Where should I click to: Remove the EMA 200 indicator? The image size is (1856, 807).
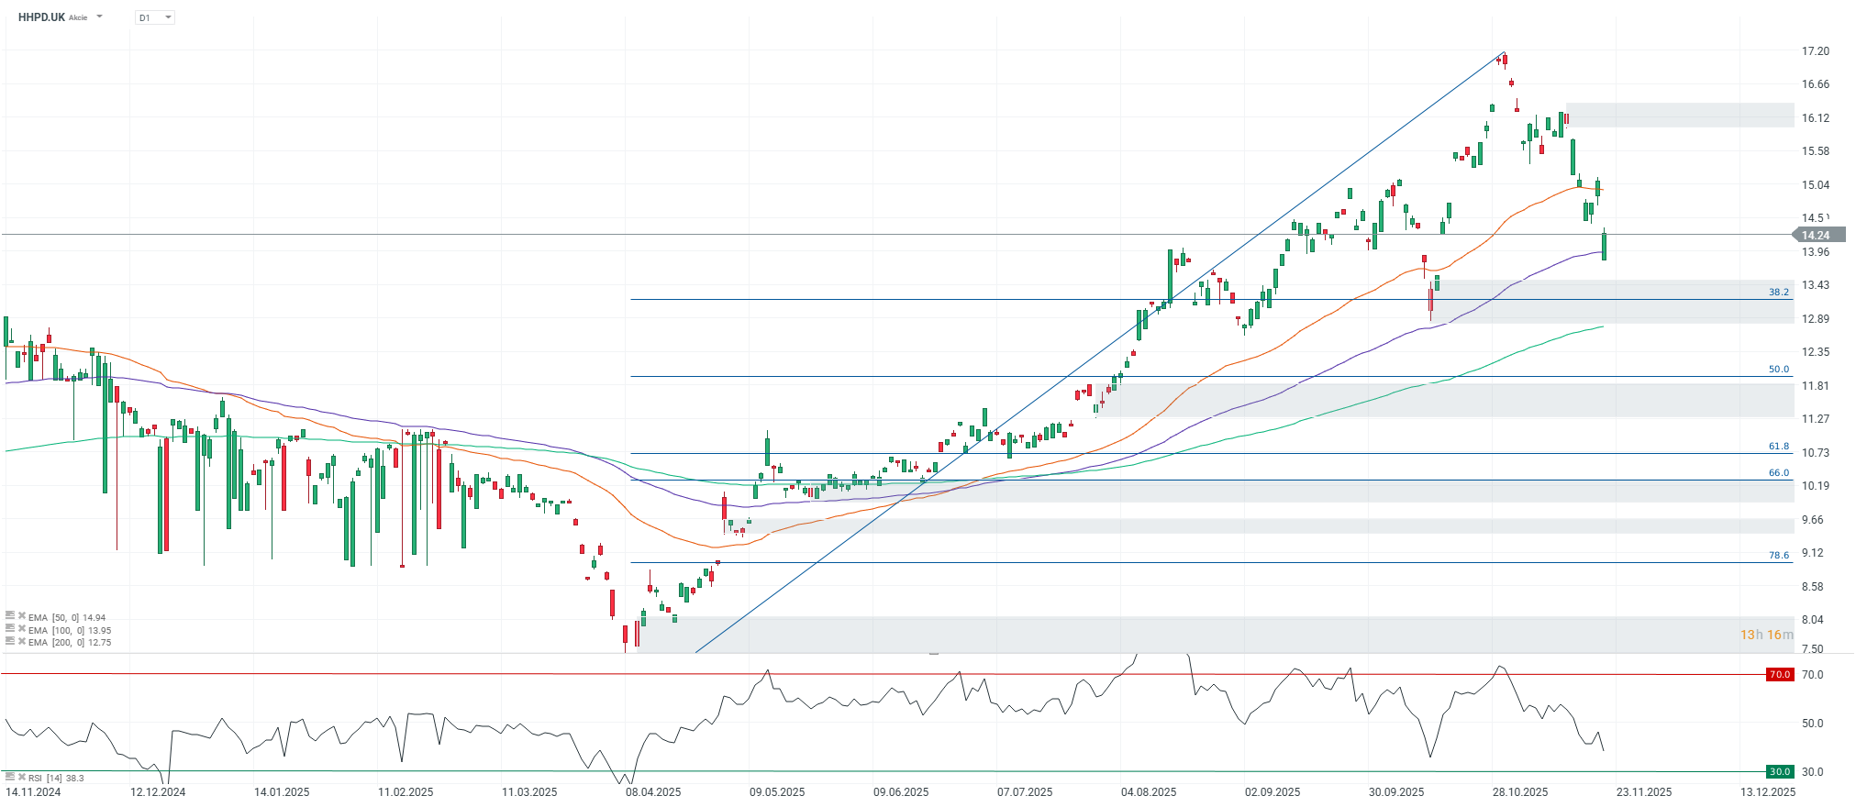coord(21,642)
